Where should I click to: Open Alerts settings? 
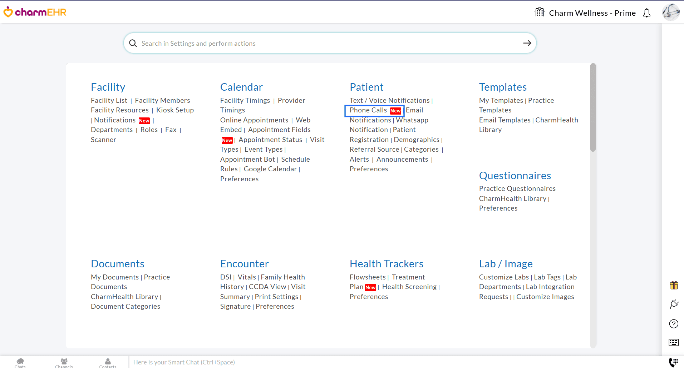[359, 159]
